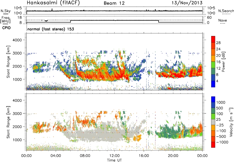This screenshot has width=234, height=162.
Task: Click the 12:00 time axis tick label
Action: click(x=114, y=156)
